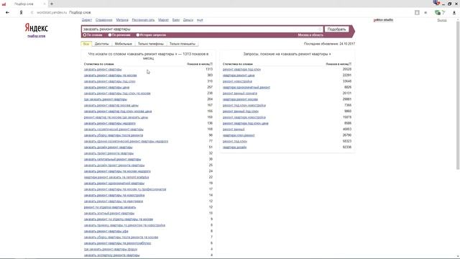This screenshot has height=259, width=460.
Task: Open 'заказать ремонт квартиры под ключ' (310)
Action: click(x=110, y=81)
